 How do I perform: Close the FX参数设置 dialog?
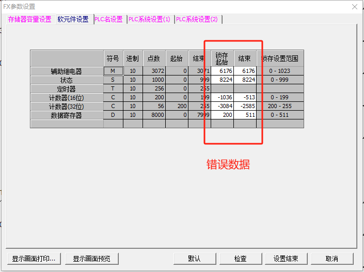pyautogui.click(x=354, y=6)
